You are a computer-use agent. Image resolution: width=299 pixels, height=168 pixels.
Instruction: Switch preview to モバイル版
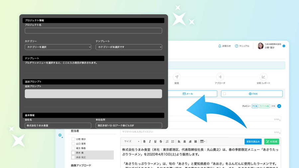tap(264, 106)
